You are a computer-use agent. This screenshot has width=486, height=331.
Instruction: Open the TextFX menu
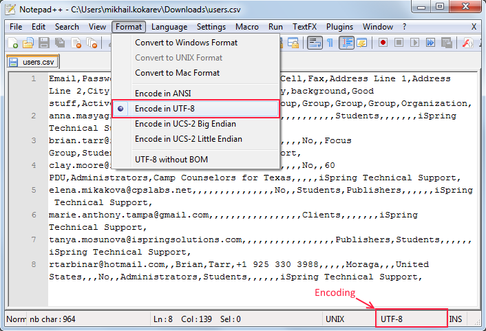pyautogui.click(x=305, y=27)
